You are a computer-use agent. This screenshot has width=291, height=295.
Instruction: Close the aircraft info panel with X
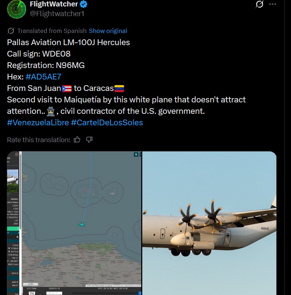[x=17, y=154]
